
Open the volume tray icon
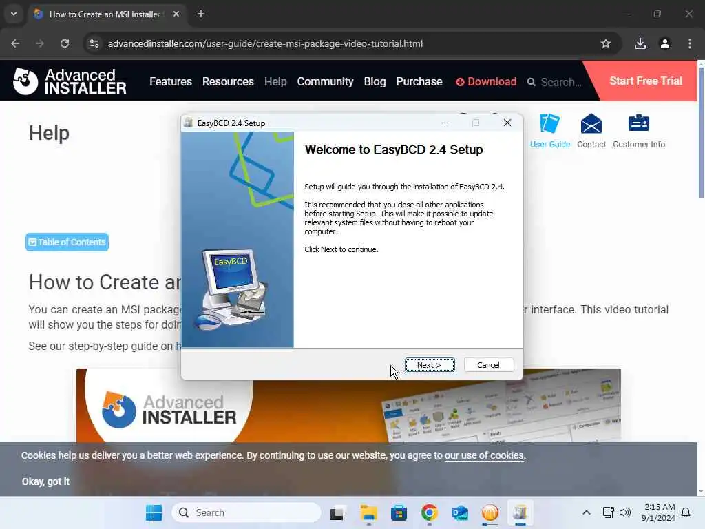(x=625, y=512)
